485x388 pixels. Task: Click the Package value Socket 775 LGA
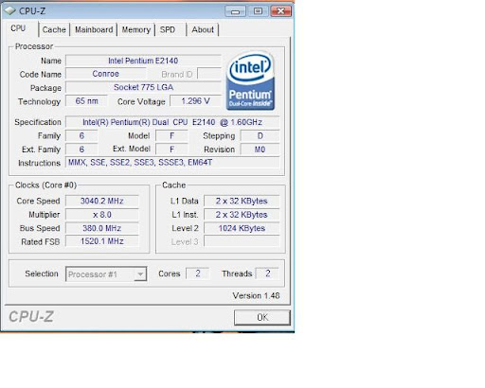pos(143,87)
